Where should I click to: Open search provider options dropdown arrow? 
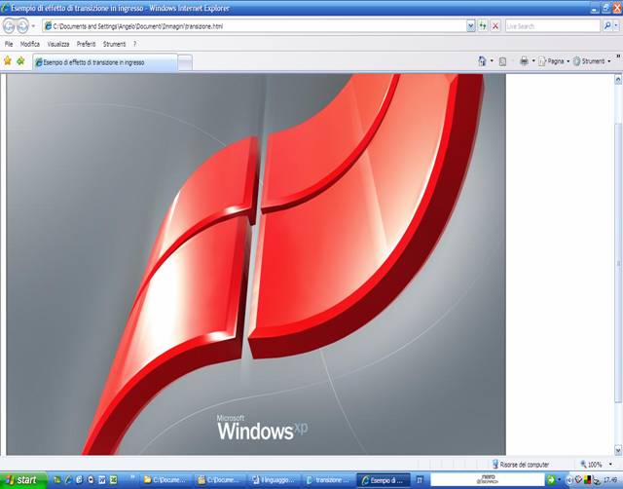point(616,26)
